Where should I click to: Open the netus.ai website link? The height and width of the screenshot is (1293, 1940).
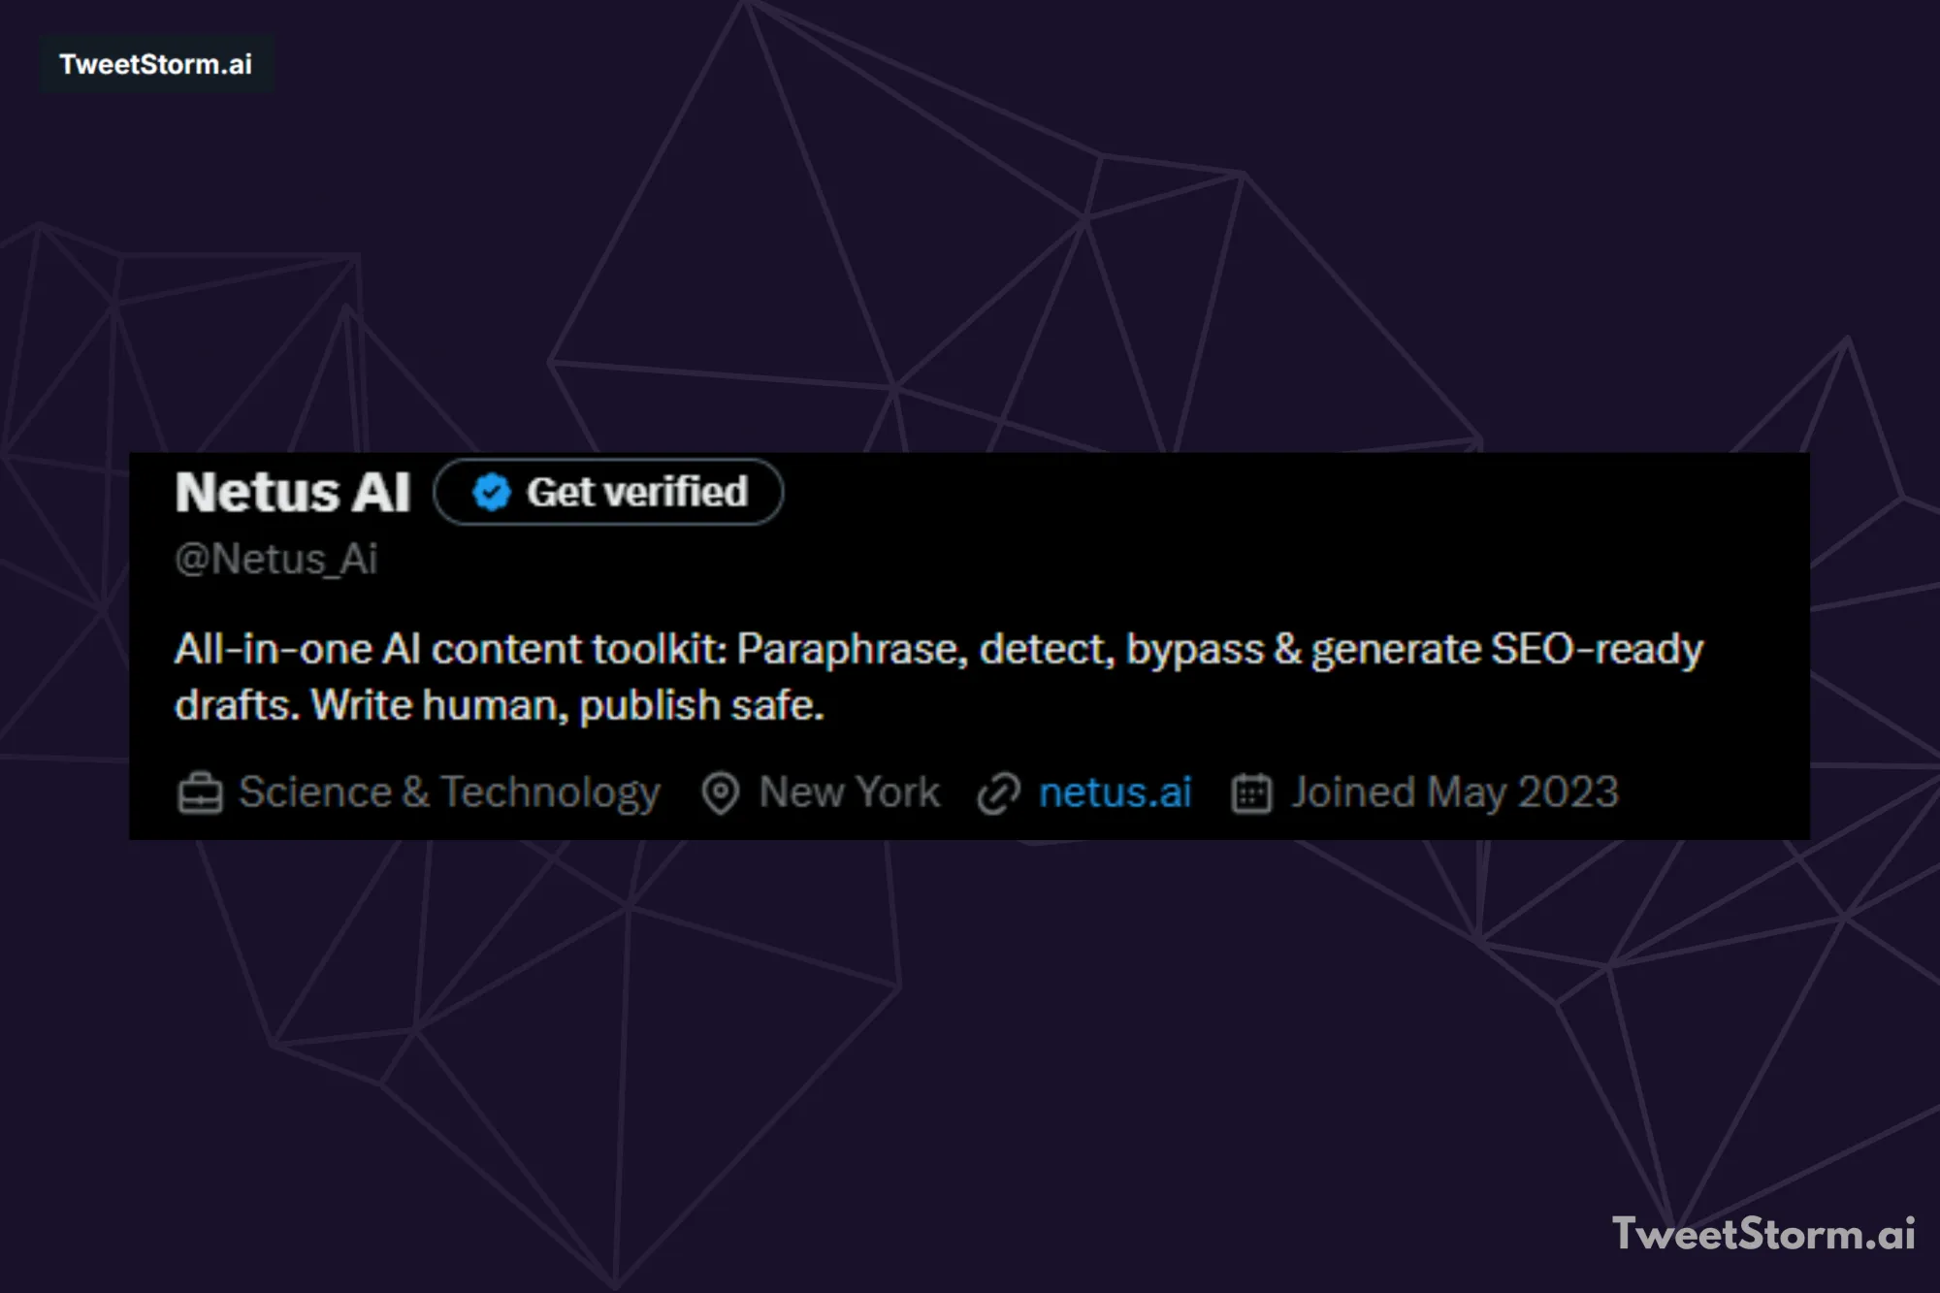pos(1115,792)
